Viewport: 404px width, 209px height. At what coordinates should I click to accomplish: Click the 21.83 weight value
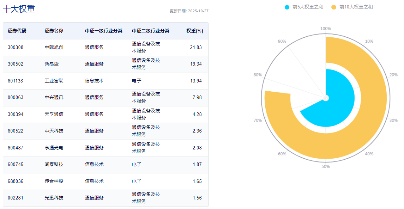click(196, 47)
